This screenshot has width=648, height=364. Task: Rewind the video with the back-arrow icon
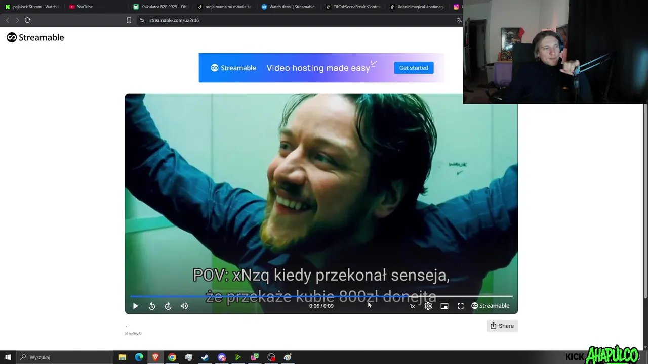[x=152, y=306]
